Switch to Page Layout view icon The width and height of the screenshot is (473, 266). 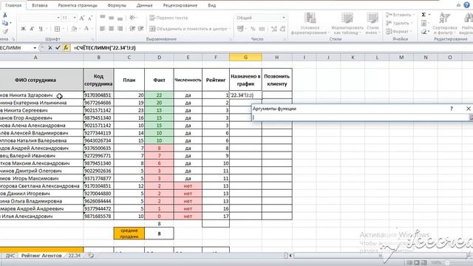coord(417,263)
